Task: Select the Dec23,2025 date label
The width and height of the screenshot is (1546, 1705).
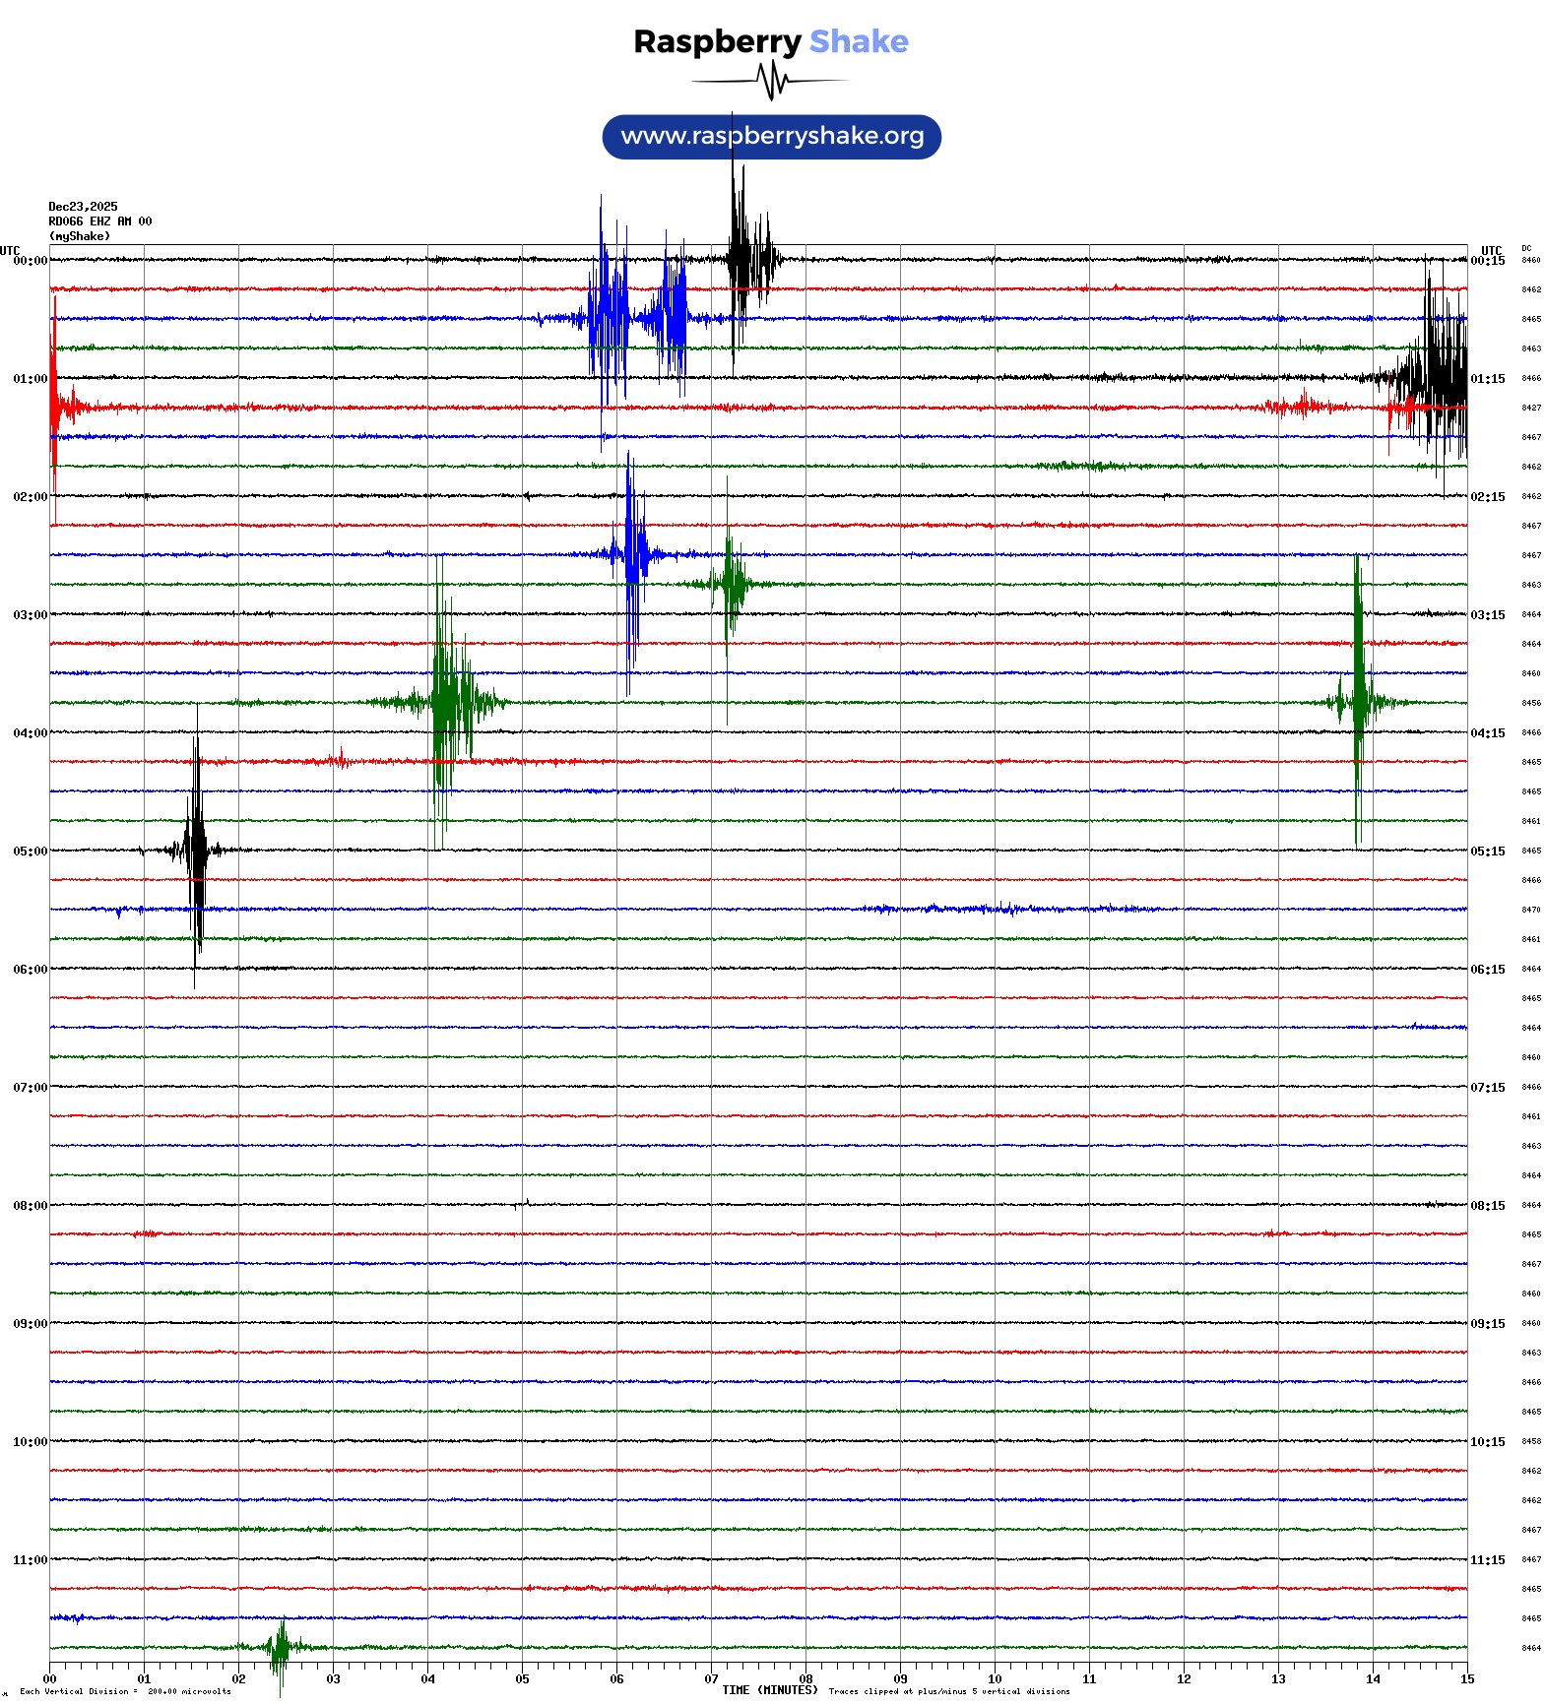Action: (83, 207)
